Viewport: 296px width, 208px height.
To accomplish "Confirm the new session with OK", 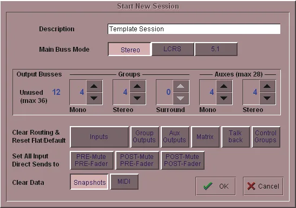I will pos(215,186).
